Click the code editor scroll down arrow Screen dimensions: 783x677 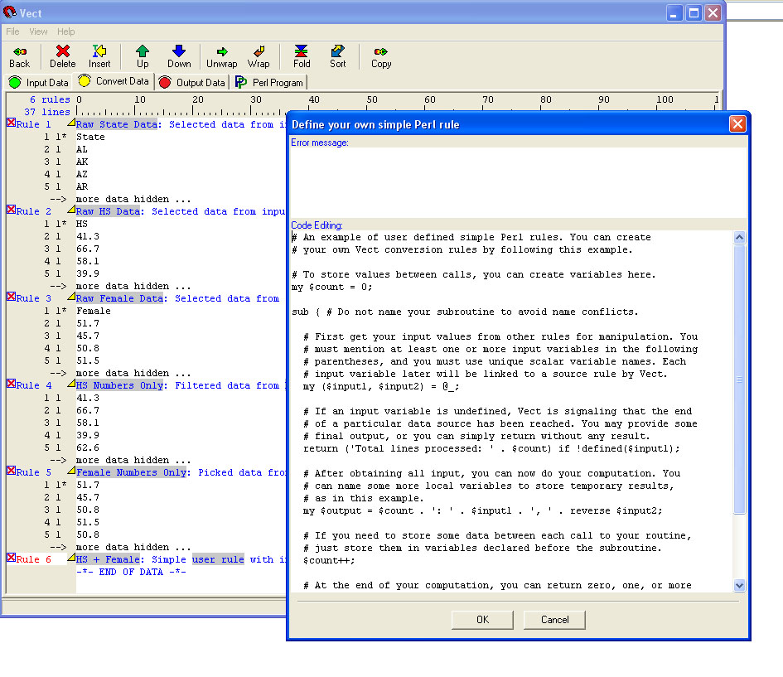(740, 585)
